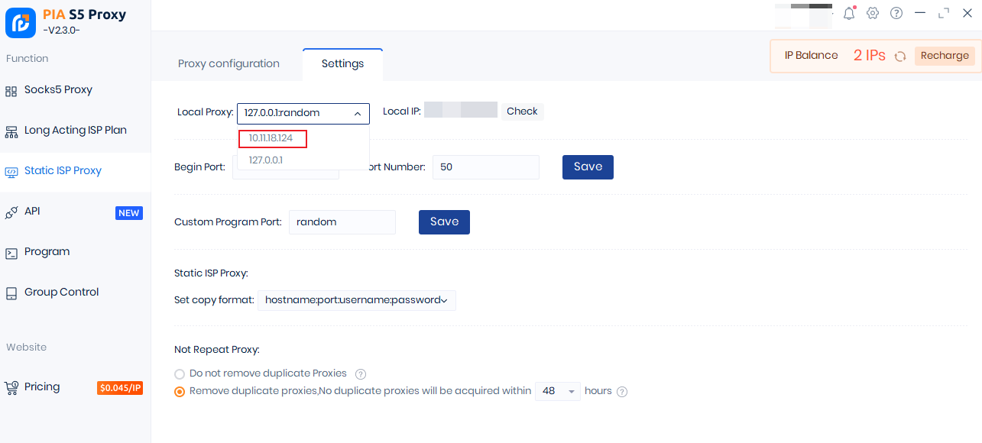
Task: Save the Custom Program Port setting
Action: click(444, 222)
